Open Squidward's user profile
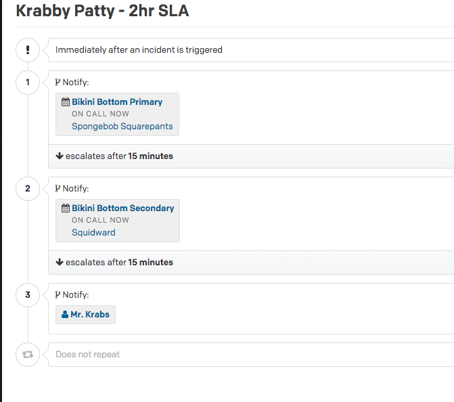454x402 pixels. pos(93,233)
